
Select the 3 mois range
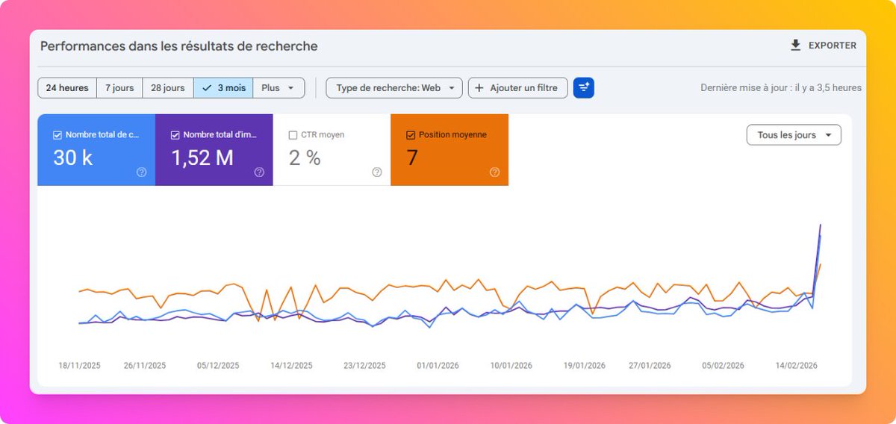point(223,88)
